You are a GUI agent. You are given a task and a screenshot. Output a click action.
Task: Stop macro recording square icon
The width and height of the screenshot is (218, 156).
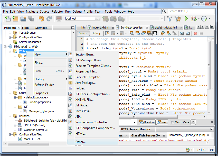click(x=201, y=33)
